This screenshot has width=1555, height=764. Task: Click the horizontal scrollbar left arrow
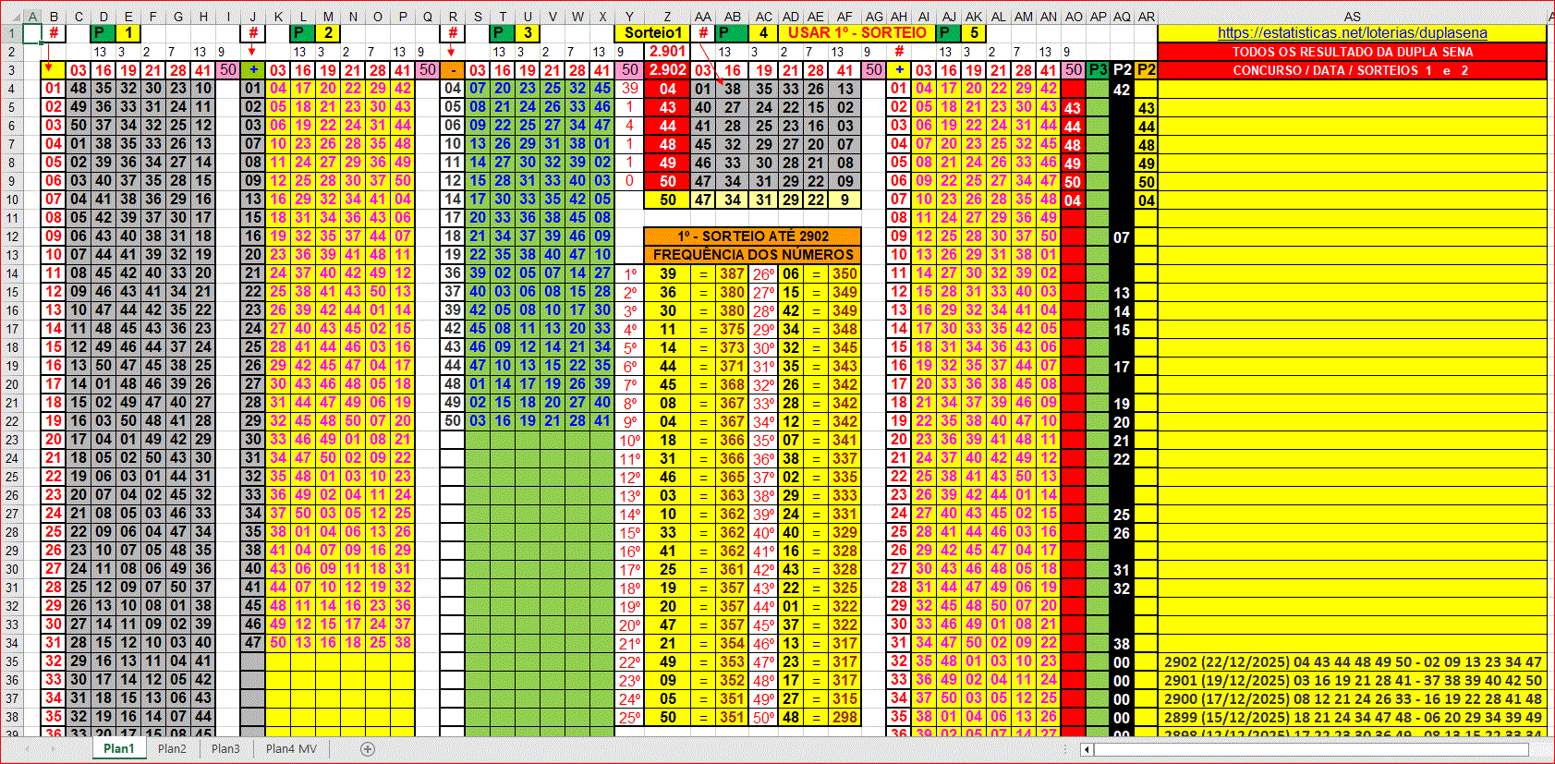[1087, 749]
